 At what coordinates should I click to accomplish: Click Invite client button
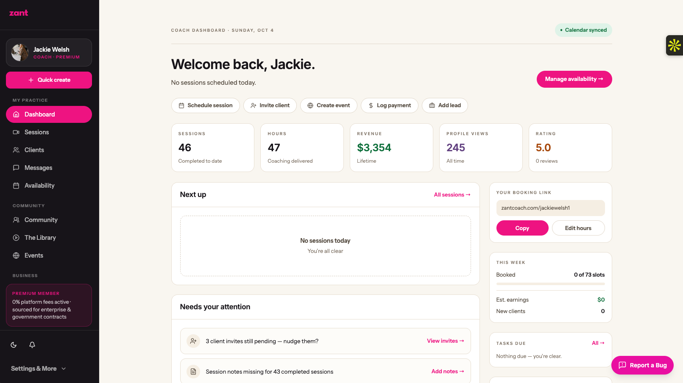[x=270, y=105]
